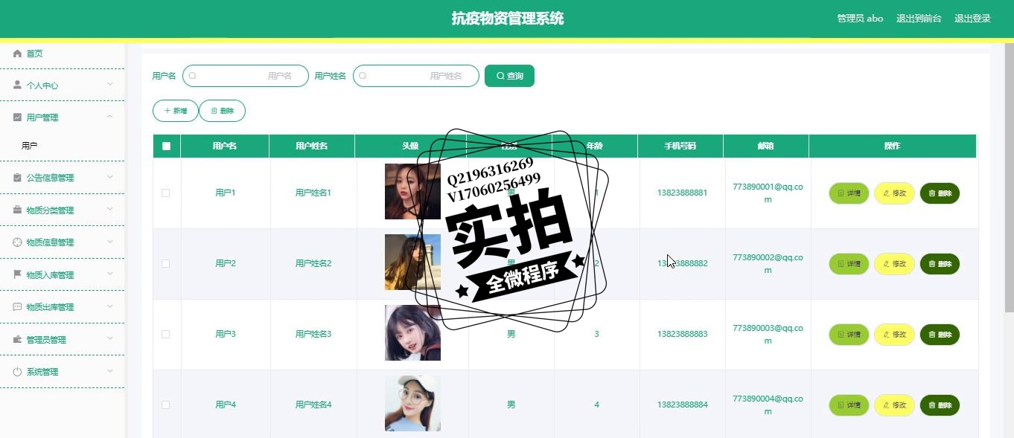Toggle the select-all checkbox in table header
The width and height of the screenshot is (1014, 438).
pos(166,146)
